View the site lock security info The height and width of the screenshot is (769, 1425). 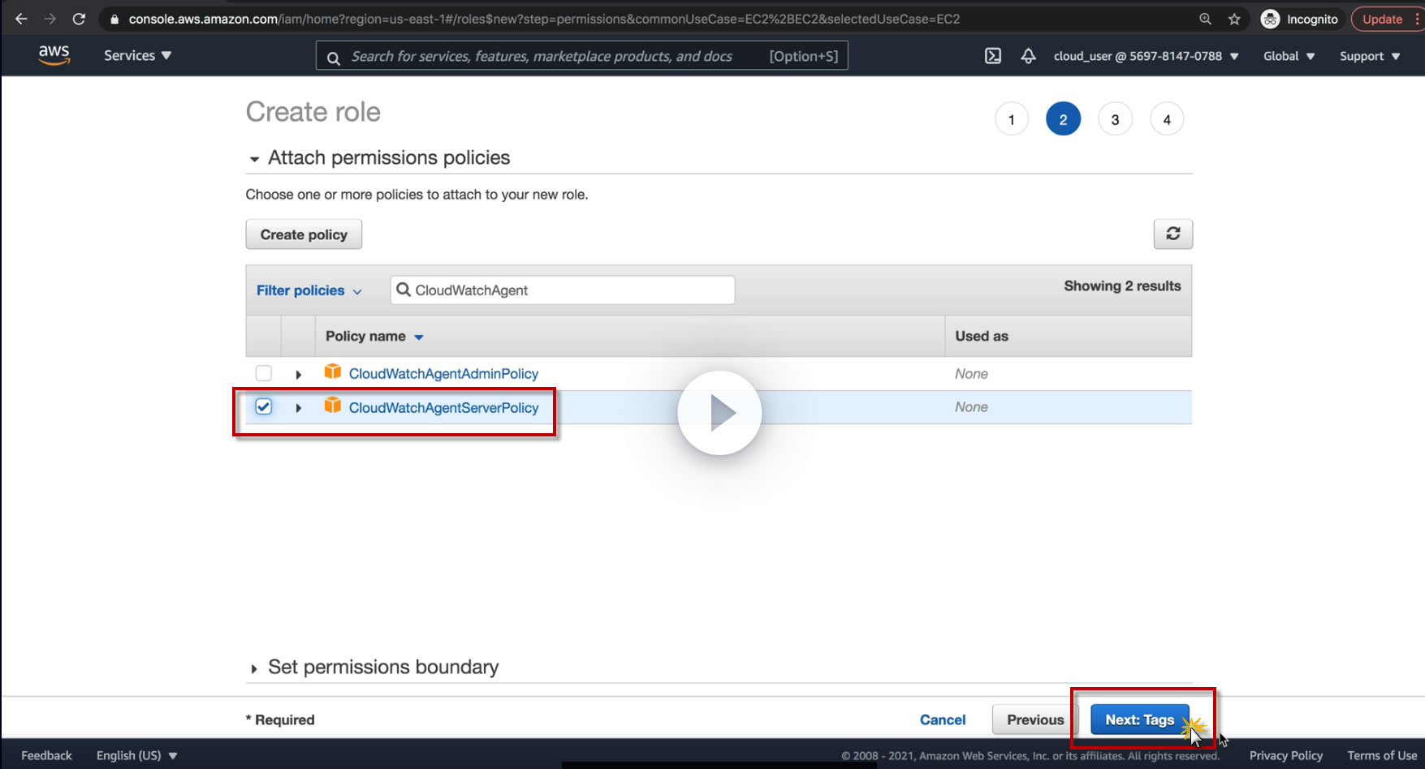(114, 19)
